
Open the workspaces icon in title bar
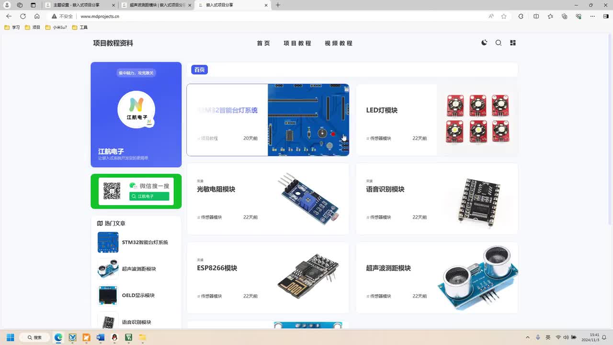coord(20,5)
